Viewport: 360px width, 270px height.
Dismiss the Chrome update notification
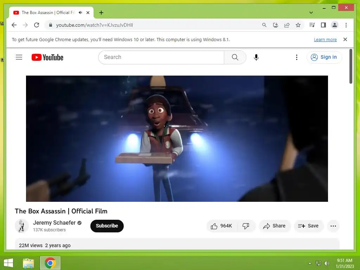click(345, 39)
